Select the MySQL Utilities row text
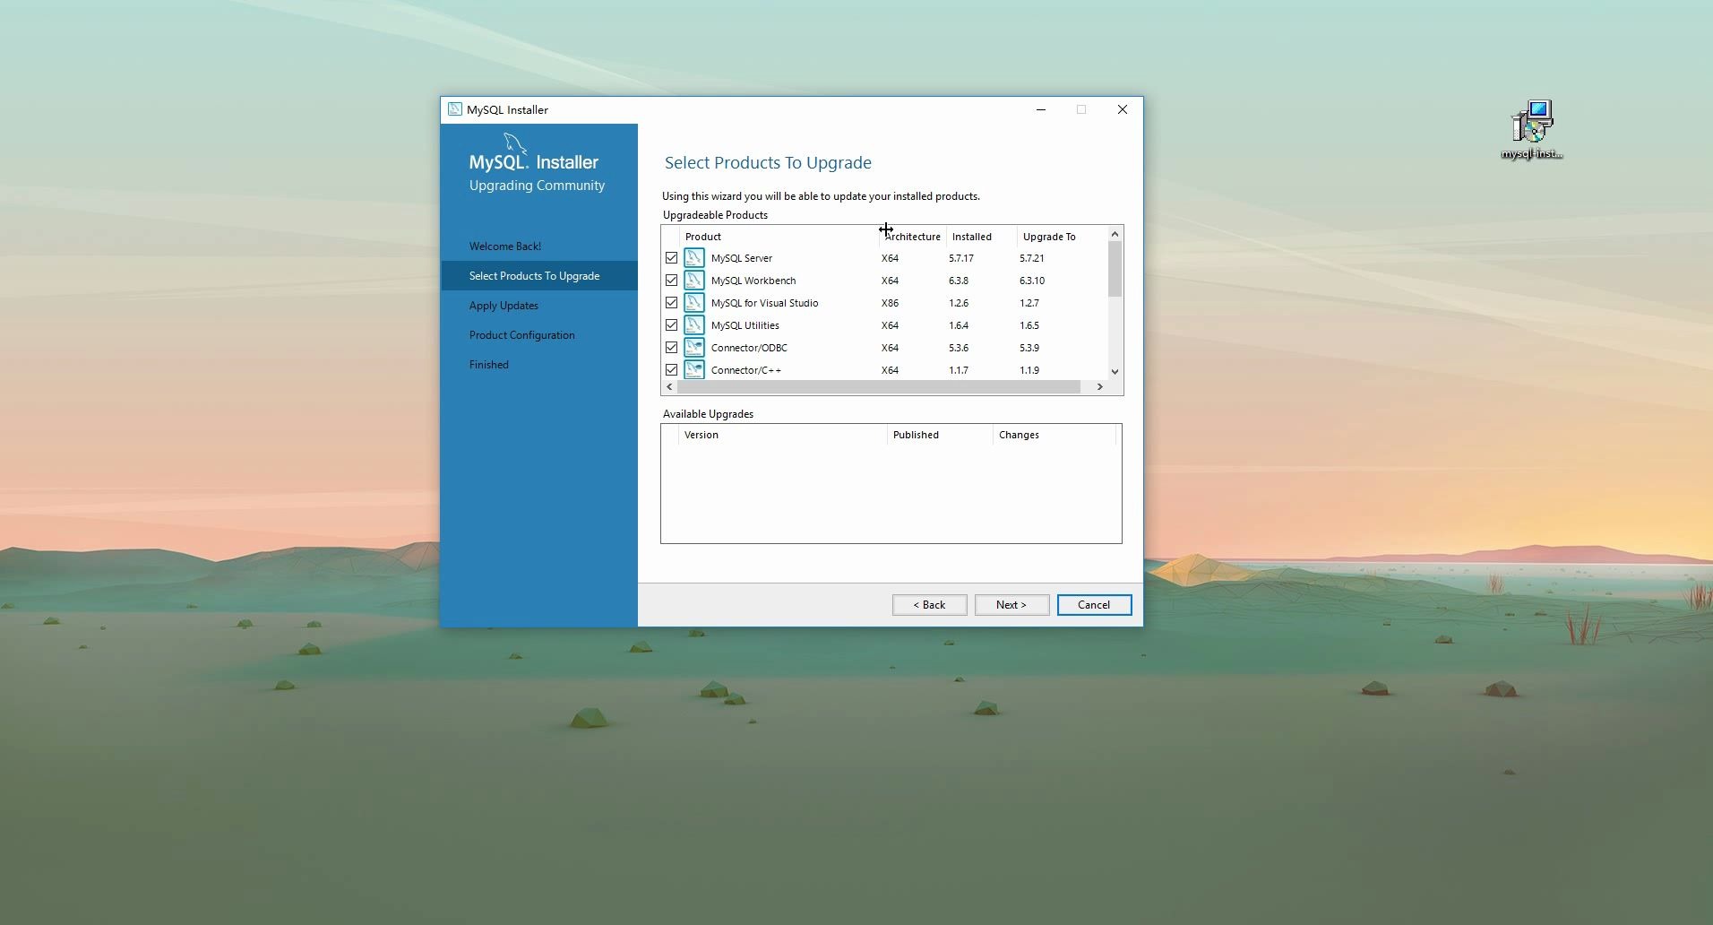1713x925 pixels. 745,325
